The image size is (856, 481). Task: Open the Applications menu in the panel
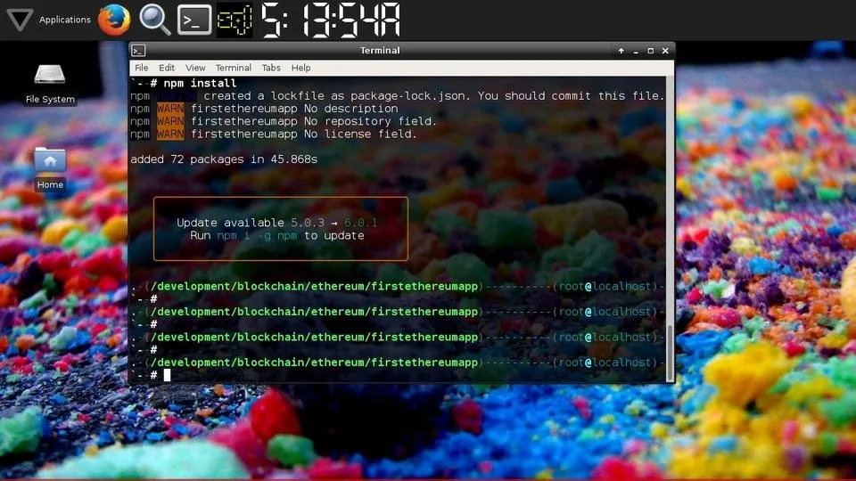(x=48, y=20)
